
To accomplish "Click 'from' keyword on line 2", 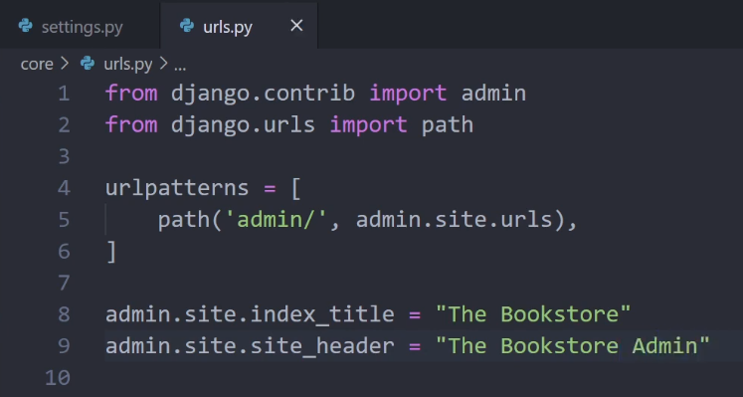I will (x=131, y=124).
